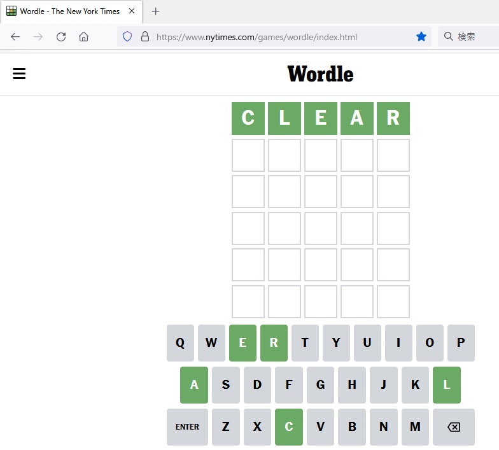Tap the K key
Image resolution: width=499 pixels, height=450 pixels.
tap(415, 384)
